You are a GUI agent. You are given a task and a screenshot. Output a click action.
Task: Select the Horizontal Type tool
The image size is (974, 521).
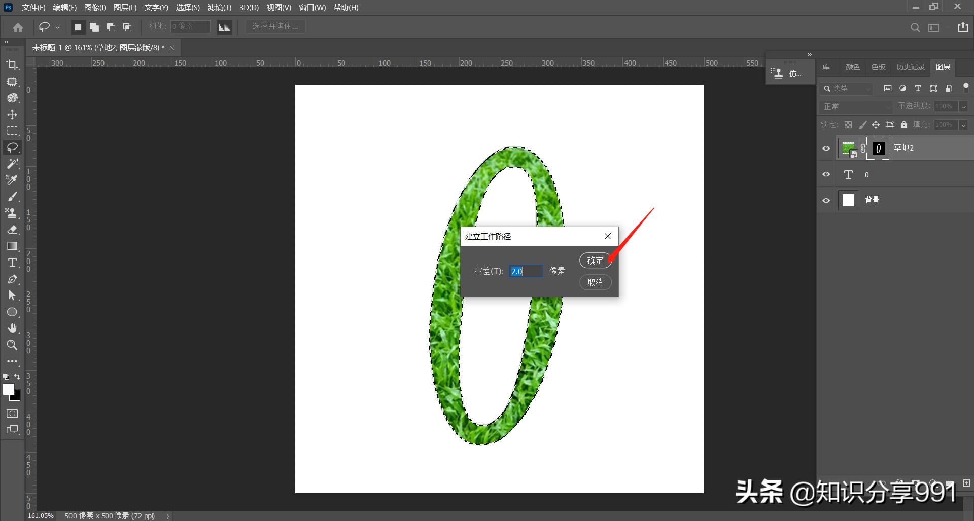click(12, 263)
